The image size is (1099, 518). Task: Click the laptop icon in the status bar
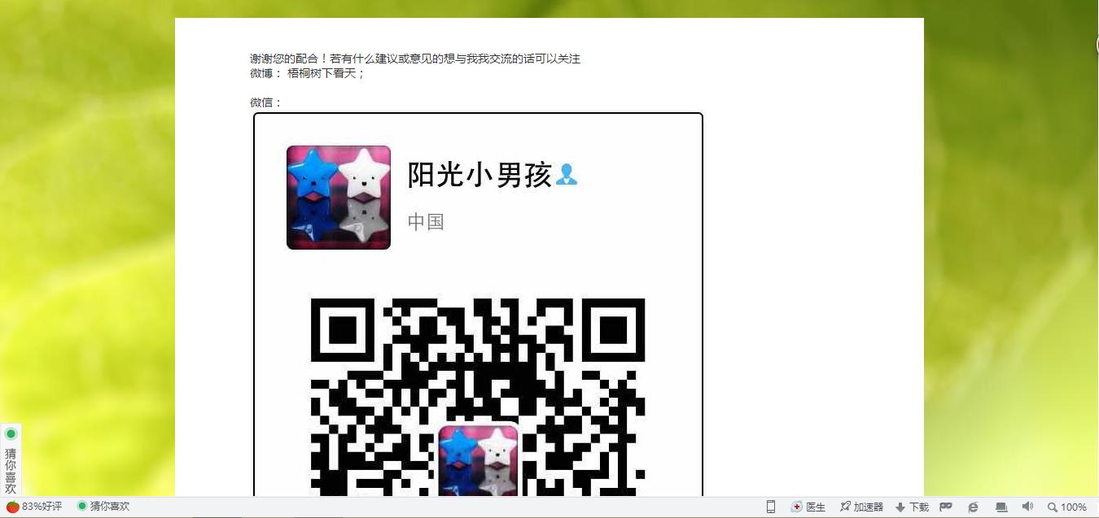[x=1001, y=507]
